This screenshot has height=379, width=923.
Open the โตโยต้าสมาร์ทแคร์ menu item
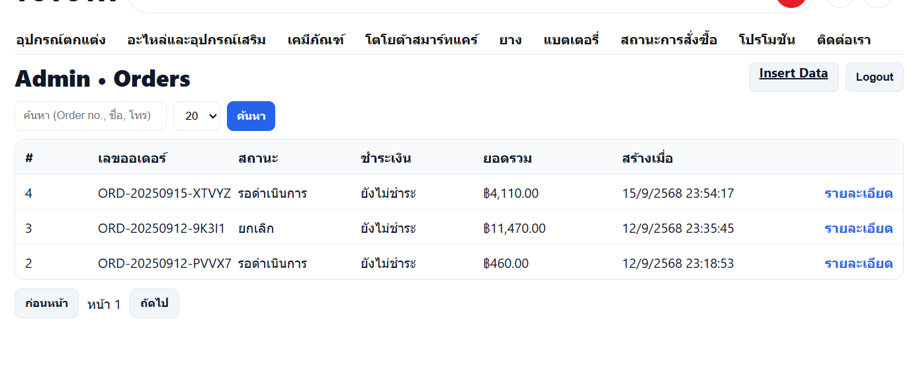pyautogui.click(x=421, y=40)
